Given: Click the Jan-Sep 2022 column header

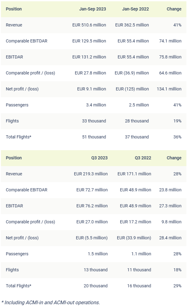Looking at the screenshot, I should click(135, 9).
